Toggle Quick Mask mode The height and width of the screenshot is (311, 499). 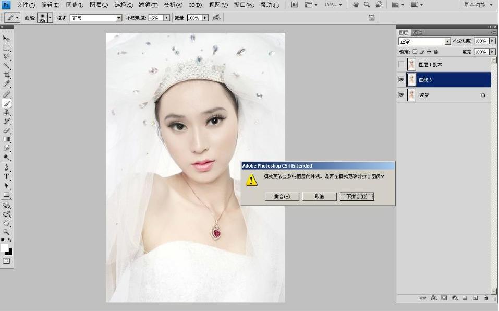[x=6, y=261]
